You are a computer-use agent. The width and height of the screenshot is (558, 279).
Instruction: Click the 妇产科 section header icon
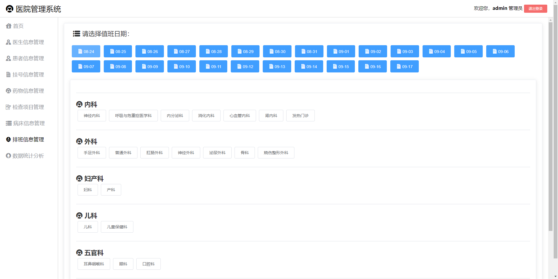click(79, 178)
